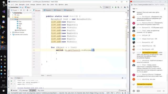Start debugging with the green bug icon
This screenshot has height=94, width=168.
click(x=115, y=7)
